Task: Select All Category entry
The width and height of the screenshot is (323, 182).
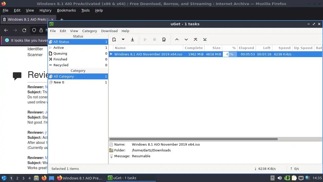Action: (78, 76)
